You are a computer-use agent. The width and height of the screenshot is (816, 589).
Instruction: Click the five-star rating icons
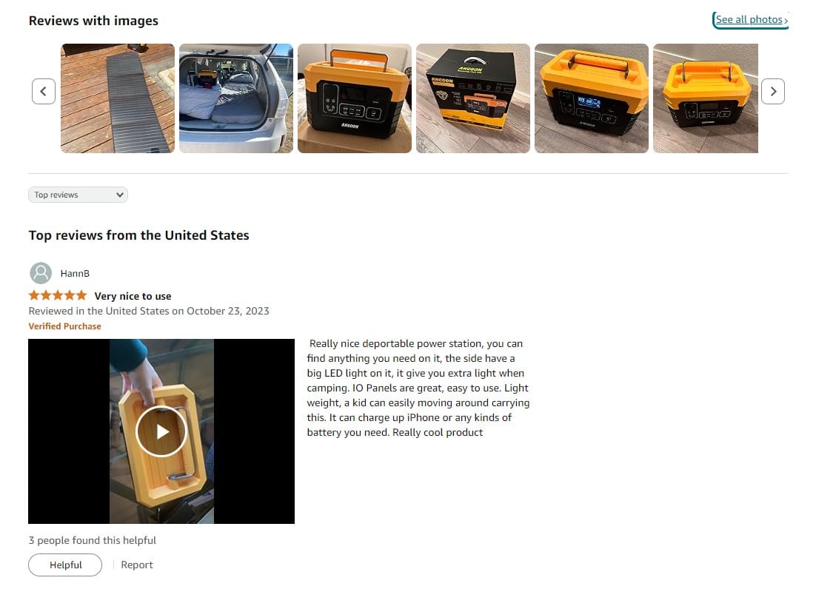pos(58,296)
